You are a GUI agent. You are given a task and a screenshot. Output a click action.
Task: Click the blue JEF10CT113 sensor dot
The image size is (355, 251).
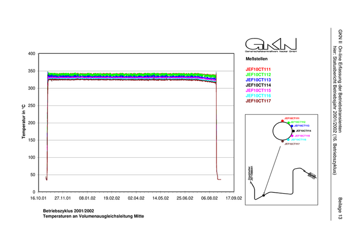[292, 126]
